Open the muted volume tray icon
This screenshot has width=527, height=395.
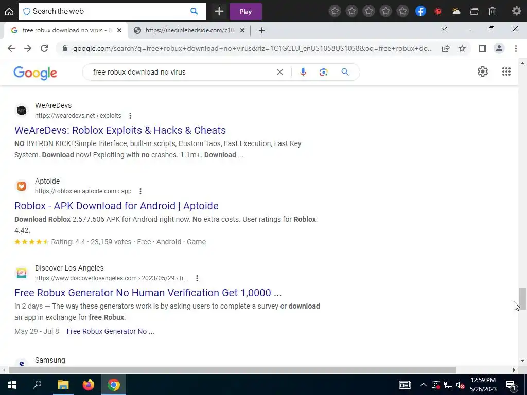pyautogui.click(x=460, y=385)
